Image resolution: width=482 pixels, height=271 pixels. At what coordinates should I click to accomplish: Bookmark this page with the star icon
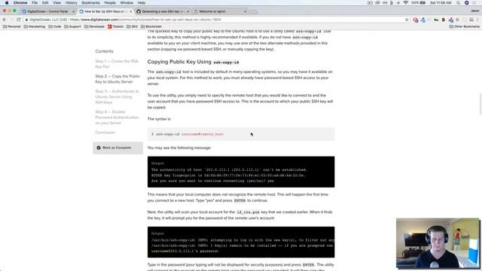pyautogui.click(x=407, y=20)
